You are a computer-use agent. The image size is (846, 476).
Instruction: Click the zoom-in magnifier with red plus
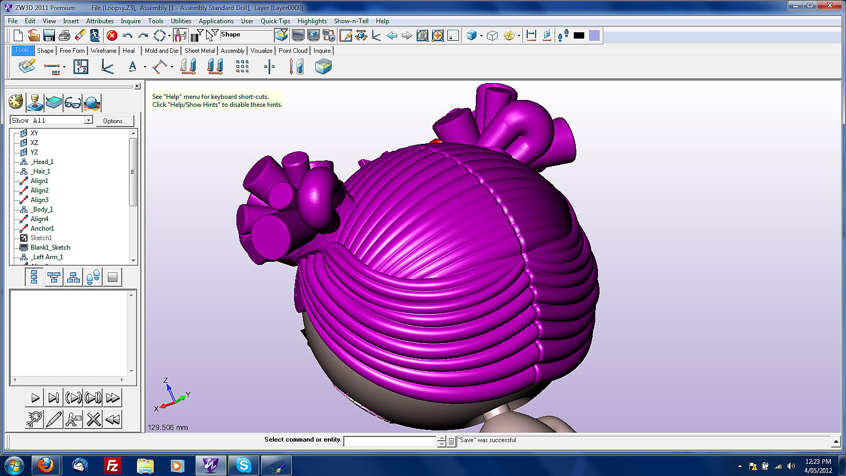coord(438,35)
